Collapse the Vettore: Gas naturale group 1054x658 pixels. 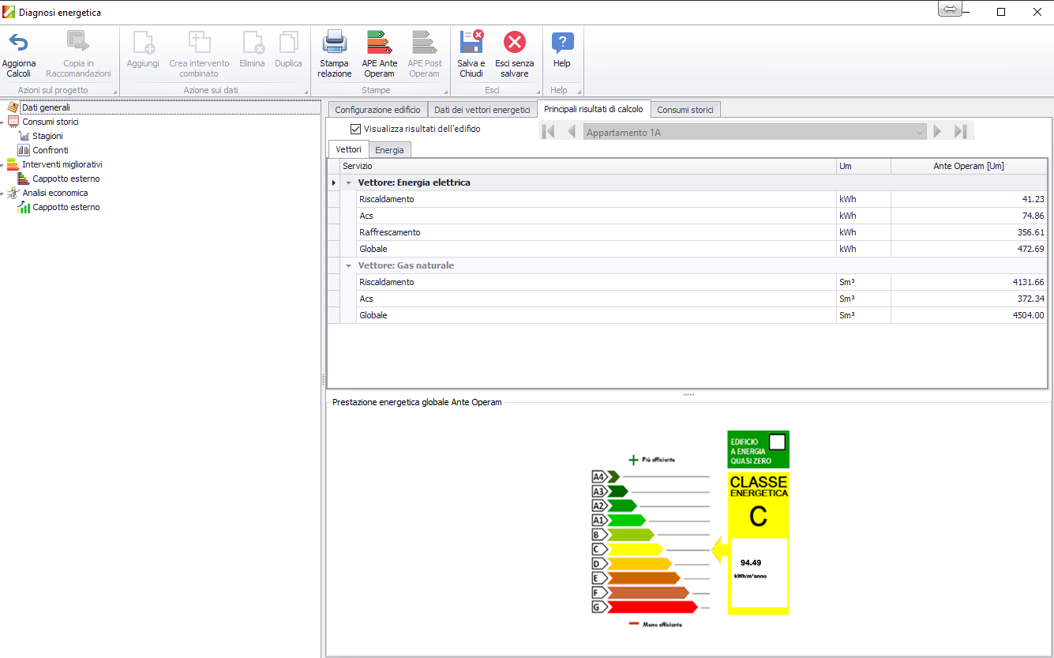click(x=349, y=265)
